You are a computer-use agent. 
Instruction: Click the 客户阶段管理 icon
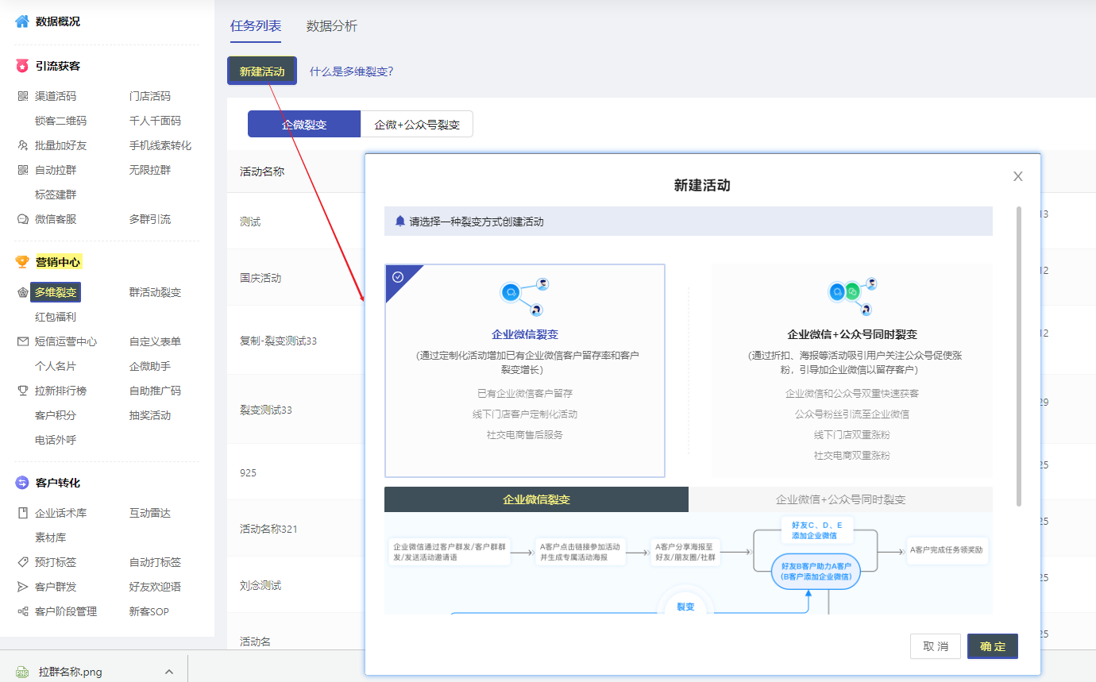(x=22, y=611)
